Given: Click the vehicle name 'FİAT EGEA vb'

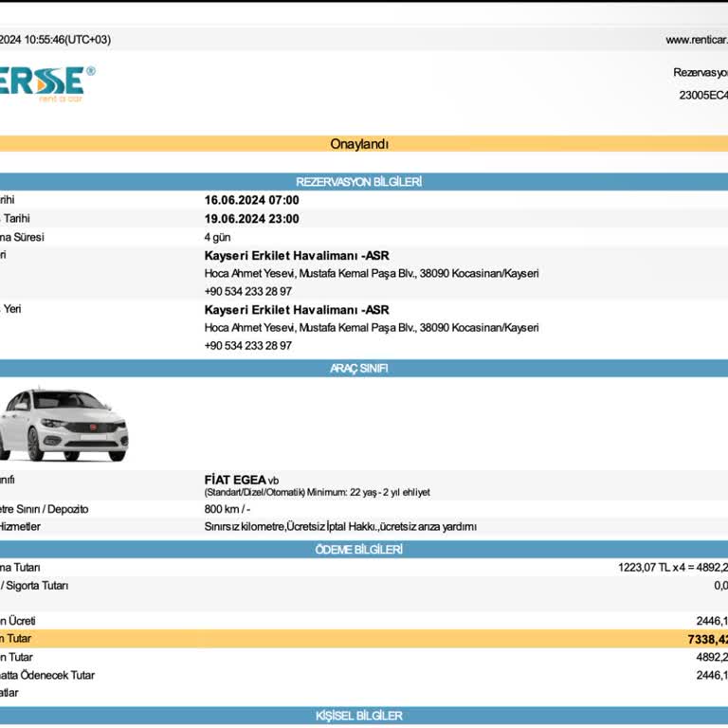Looking at the screenshot, I should [242, 480].
